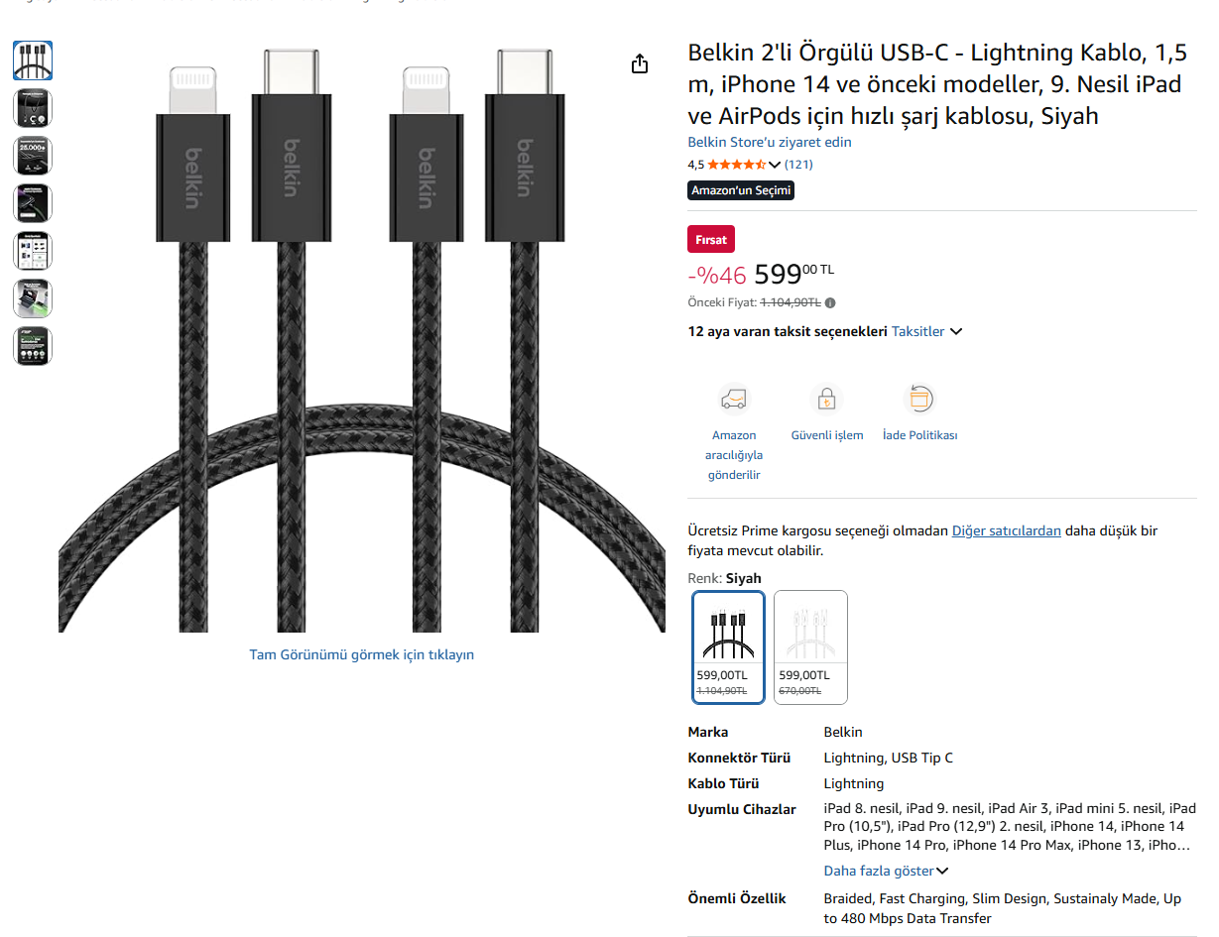Visit the Belkin Store link
Screen dimensions: 1219x937
click(769, 142)
